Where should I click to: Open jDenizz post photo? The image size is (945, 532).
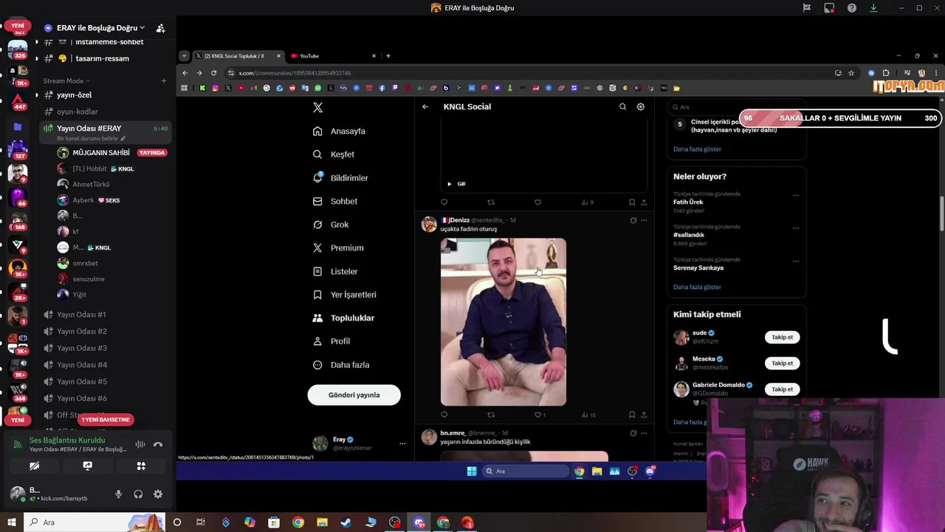[504, 321]
